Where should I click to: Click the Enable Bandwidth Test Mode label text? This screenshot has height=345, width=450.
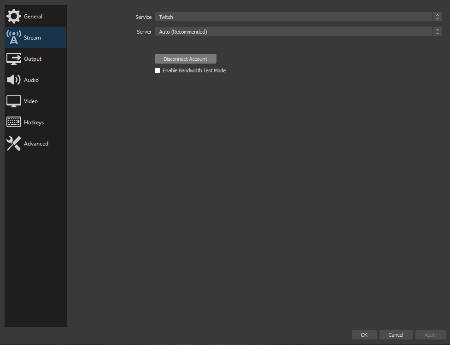pos(194,70)
